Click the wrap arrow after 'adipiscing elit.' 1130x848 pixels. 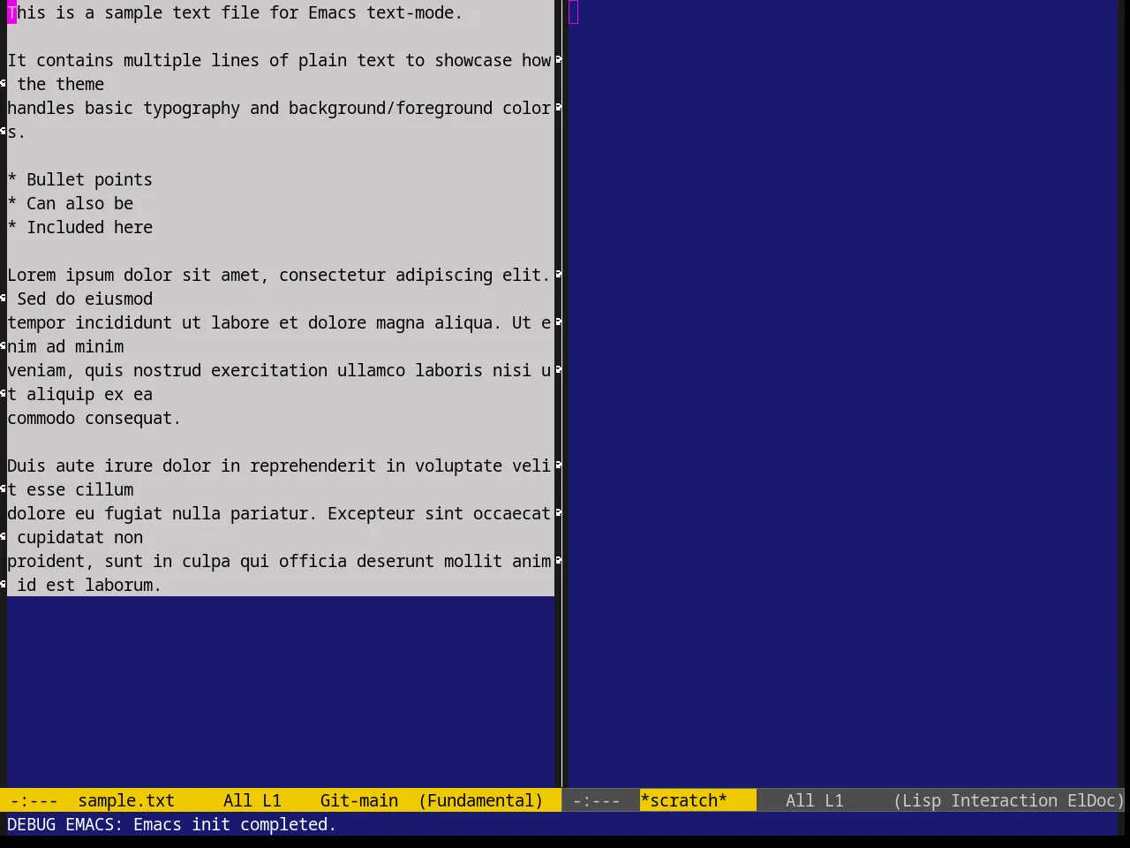pyautogui.click(x=558, y=275)
